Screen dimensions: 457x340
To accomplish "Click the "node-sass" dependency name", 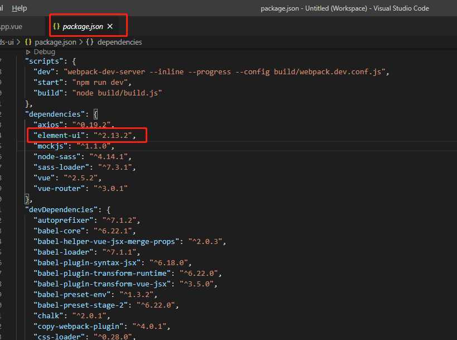I will pos(57,156).
